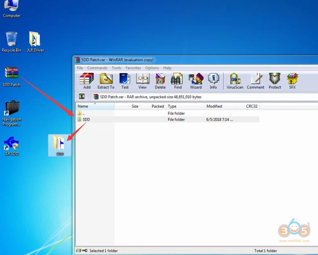Click the Protect archive icon
318x255 pixels.
[x=275, y=81]
